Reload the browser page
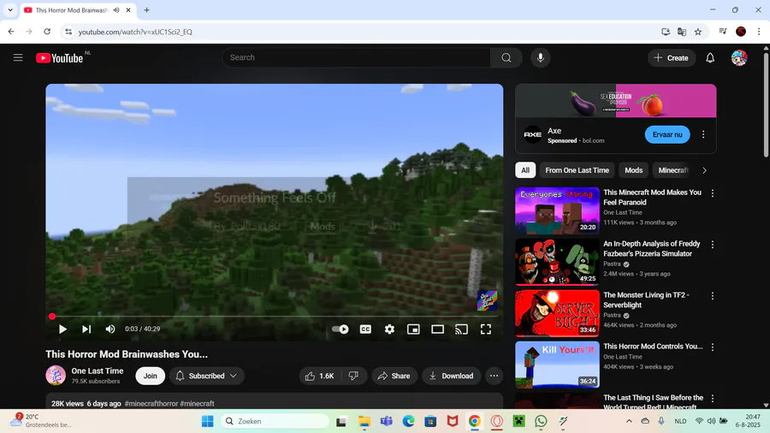Image resolution: width=770 pixels, height=433 pixels. [x=47, y=32]
